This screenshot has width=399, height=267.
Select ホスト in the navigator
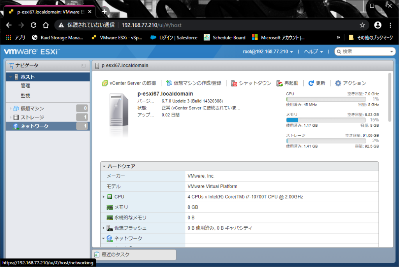click(x=48, y=77)
